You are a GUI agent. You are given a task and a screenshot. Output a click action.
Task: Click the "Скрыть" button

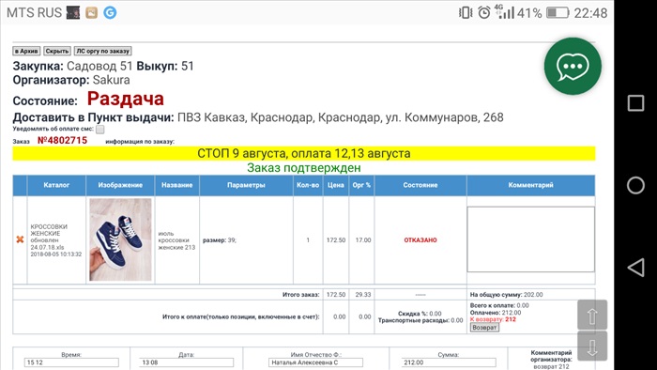[57, 51]
